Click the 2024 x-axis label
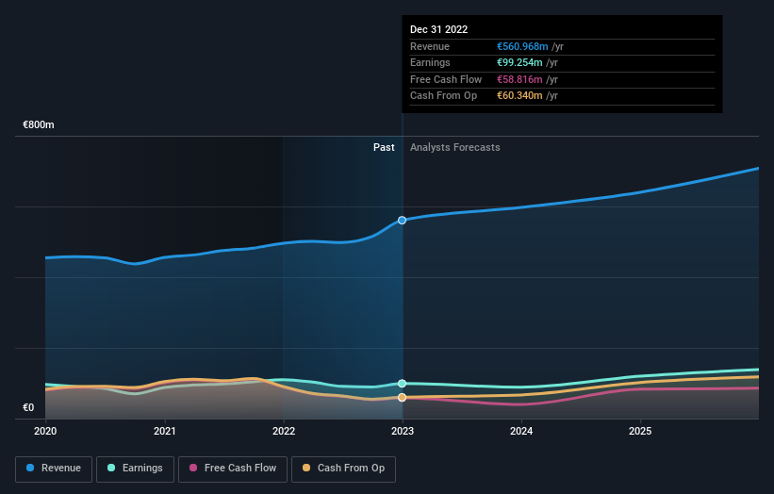774x494 pixels. [521, 431]
